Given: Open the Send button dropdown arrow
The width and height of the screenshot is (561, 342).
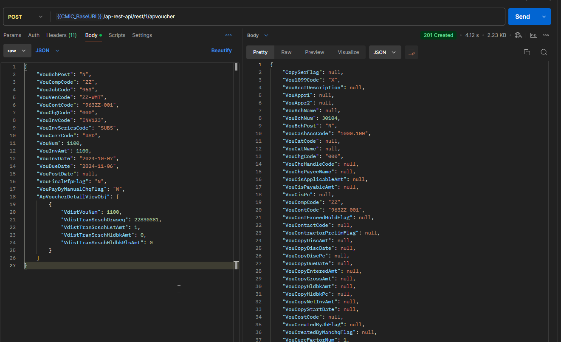Looking at the screenshot, I should point(544,17).
